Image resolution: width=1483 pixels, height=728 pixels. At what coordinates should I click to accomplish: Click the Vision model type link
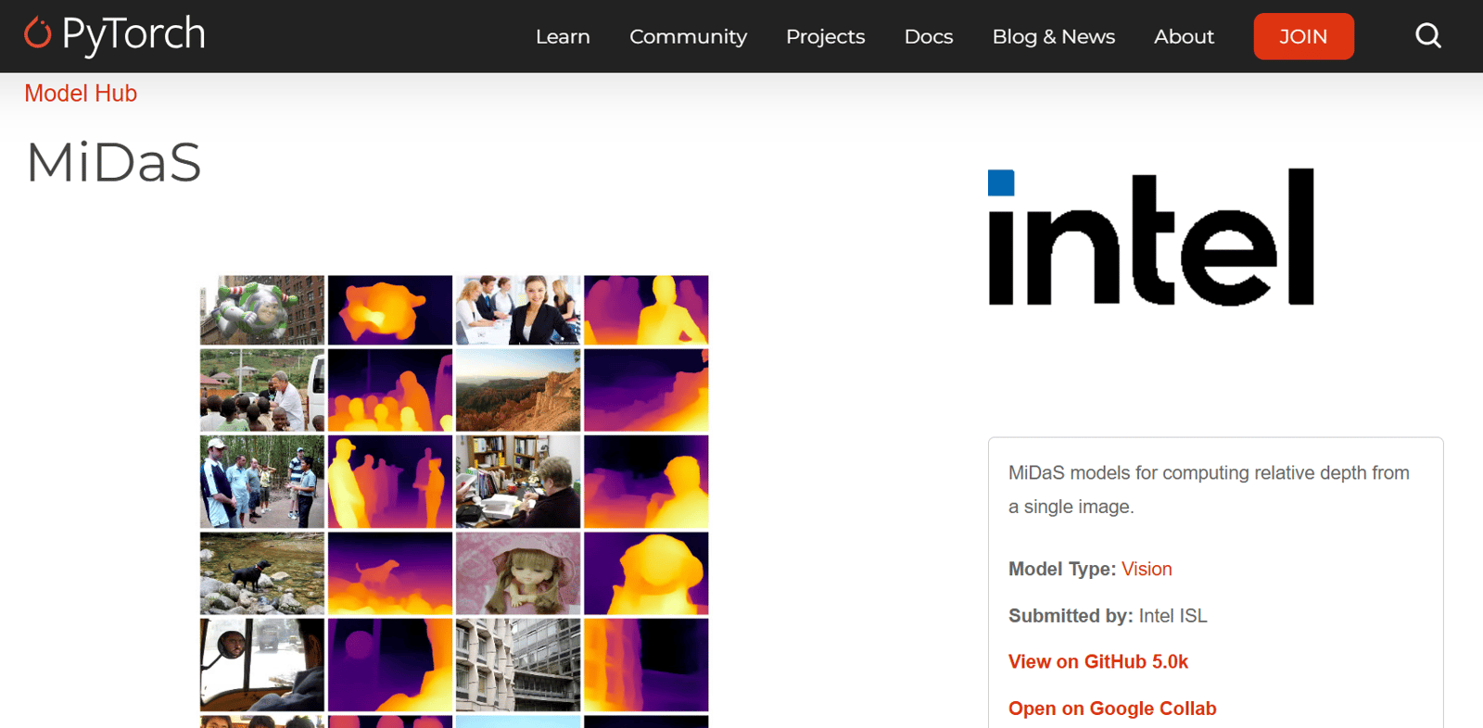click(1147, 569)
